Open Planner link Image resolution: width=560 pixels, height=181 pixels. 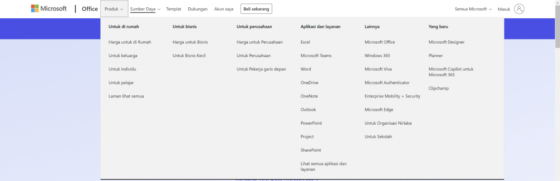(x=436, y=55)
